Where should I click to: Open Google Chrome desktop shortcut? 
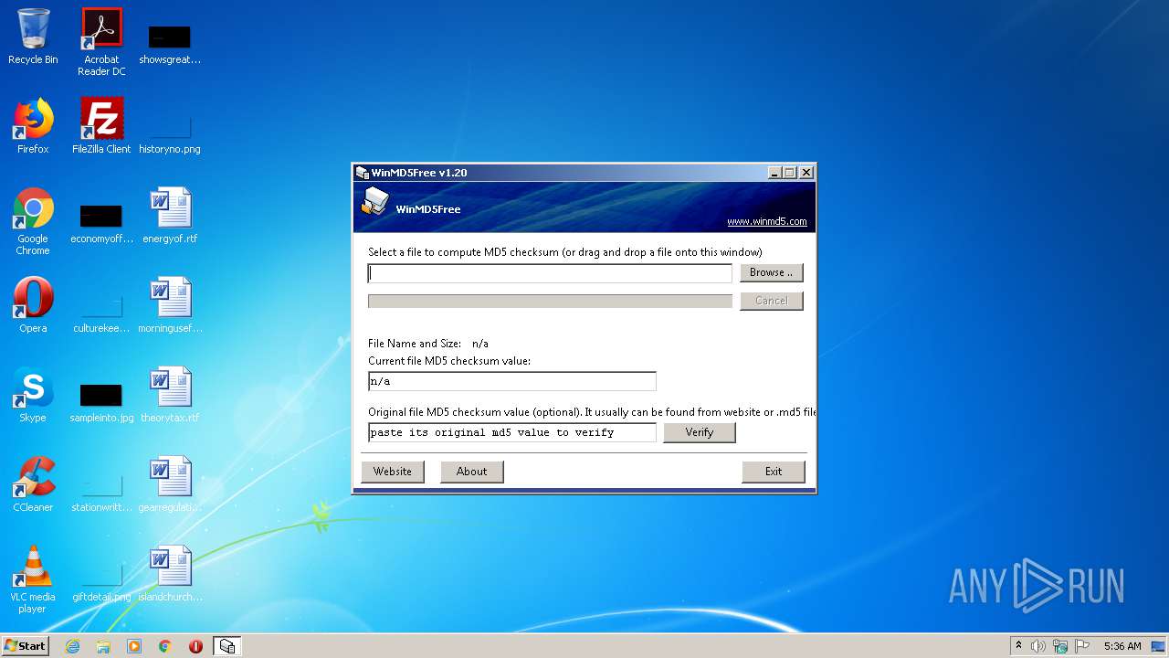click(33, 221)
